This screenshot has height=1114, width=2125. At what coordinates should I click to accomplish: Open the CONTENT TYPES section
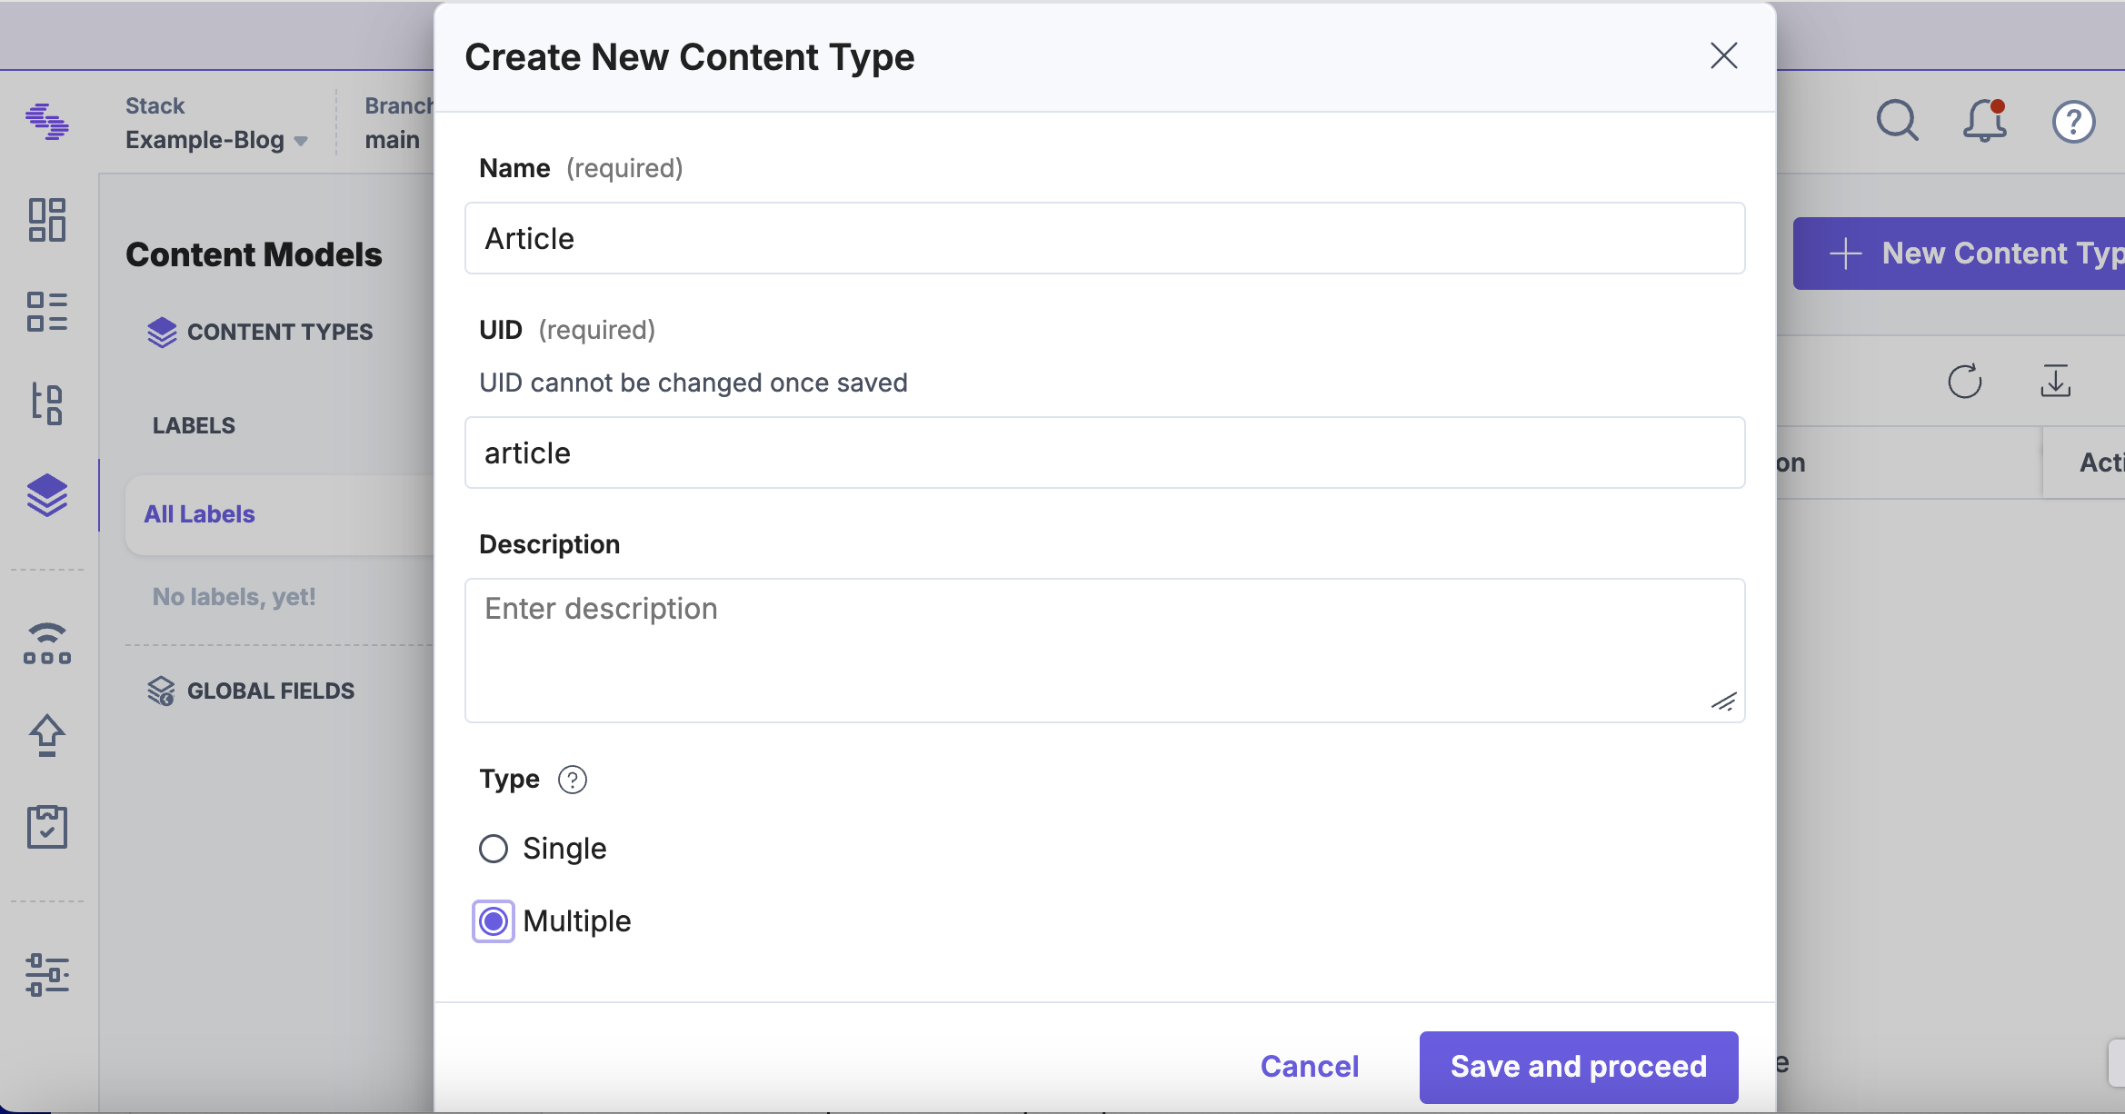point(279,333)
